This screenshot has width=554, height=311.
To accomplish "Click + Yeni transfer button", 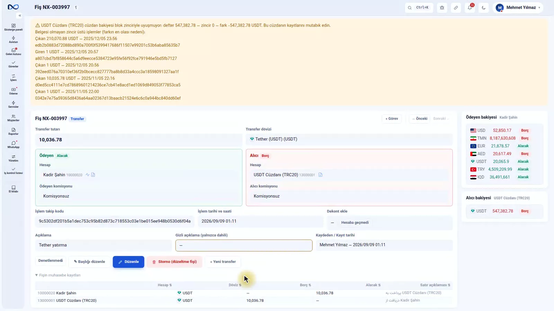I will click(223, 262).
